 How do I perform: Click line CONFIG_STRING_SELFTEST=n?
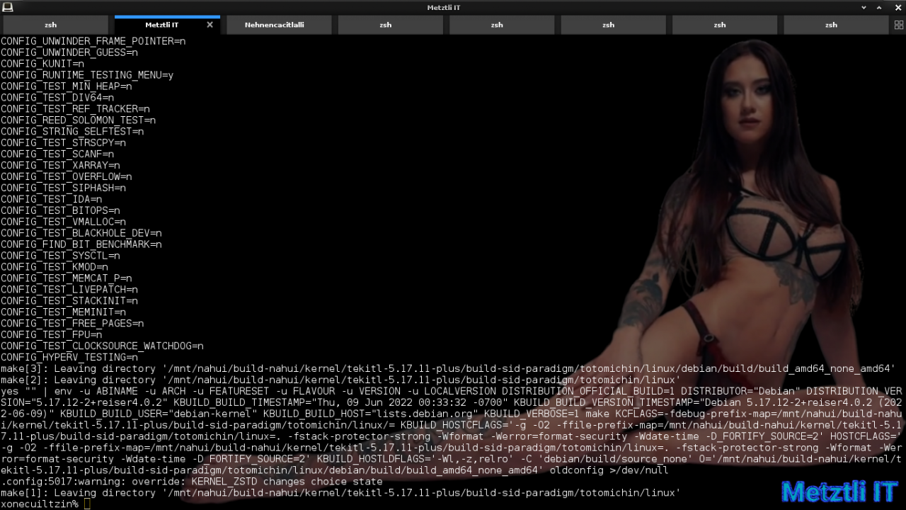71,132
